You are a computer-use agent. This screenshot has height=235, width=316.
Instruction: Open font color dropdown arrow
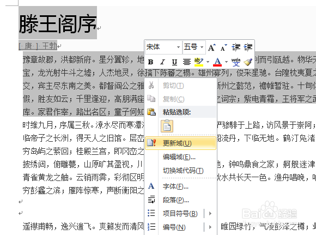226,62
